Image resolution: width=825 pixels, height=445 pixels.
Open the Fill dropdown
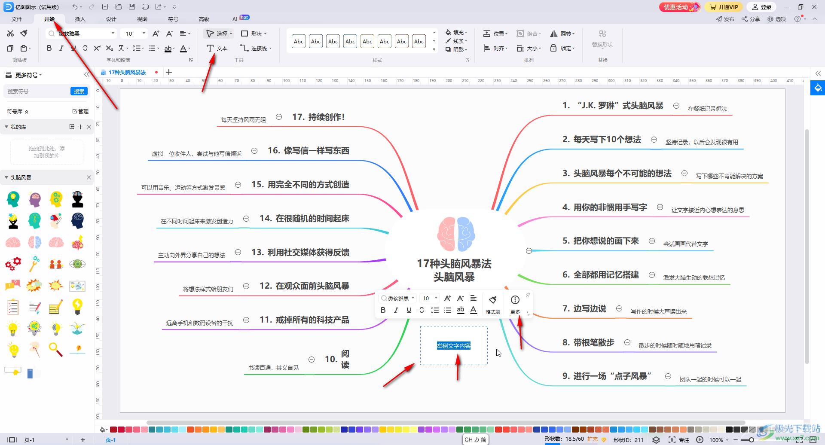tap(456, 33)
